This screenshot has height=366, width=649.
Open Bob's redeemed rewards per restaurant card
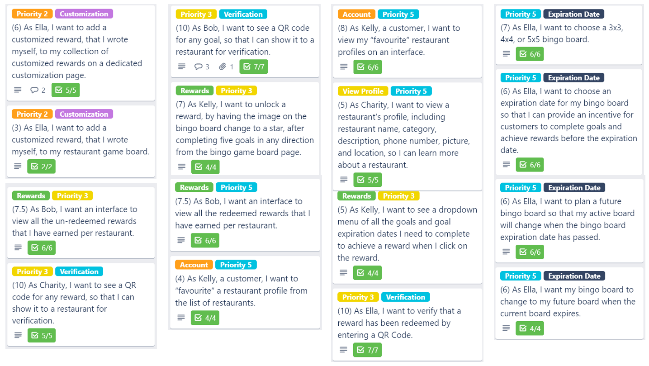click(245, 215)
